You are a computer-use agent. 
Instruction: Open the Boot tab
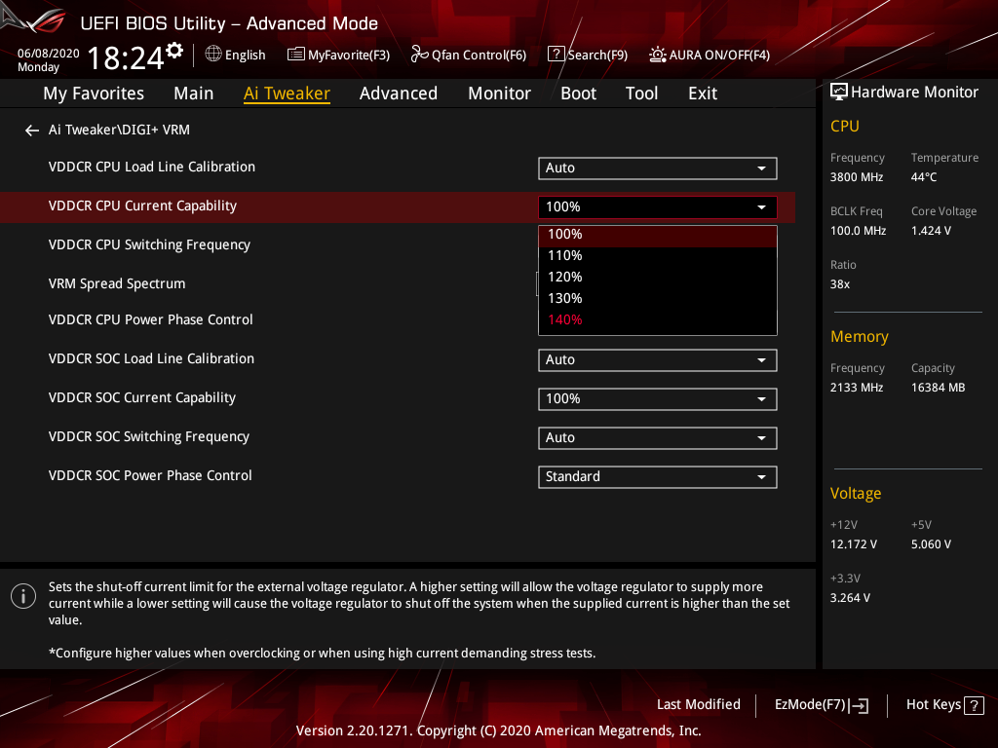tap(578, 93)
